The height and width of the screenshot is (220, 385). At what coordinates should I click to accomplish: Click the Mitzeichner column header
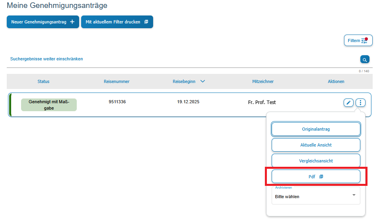[263, 81]
